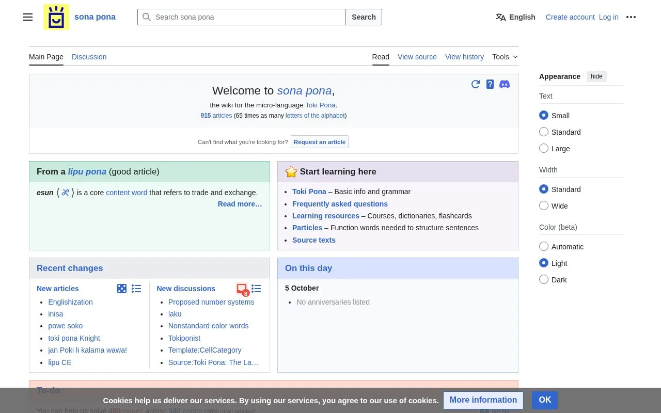The image size is (661, 413).
Task: Select Standard text size
Action: pos(544,132)
